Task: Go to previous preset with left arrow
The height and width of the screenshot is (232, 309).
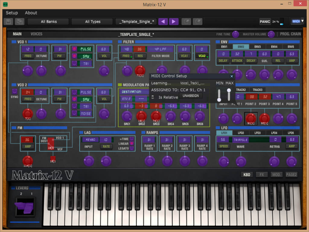Action: (163, 21)
